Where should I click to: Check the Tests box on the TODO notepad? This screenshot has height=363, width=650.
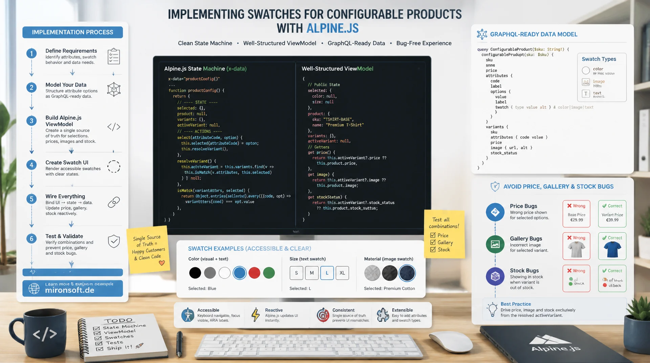99,343
